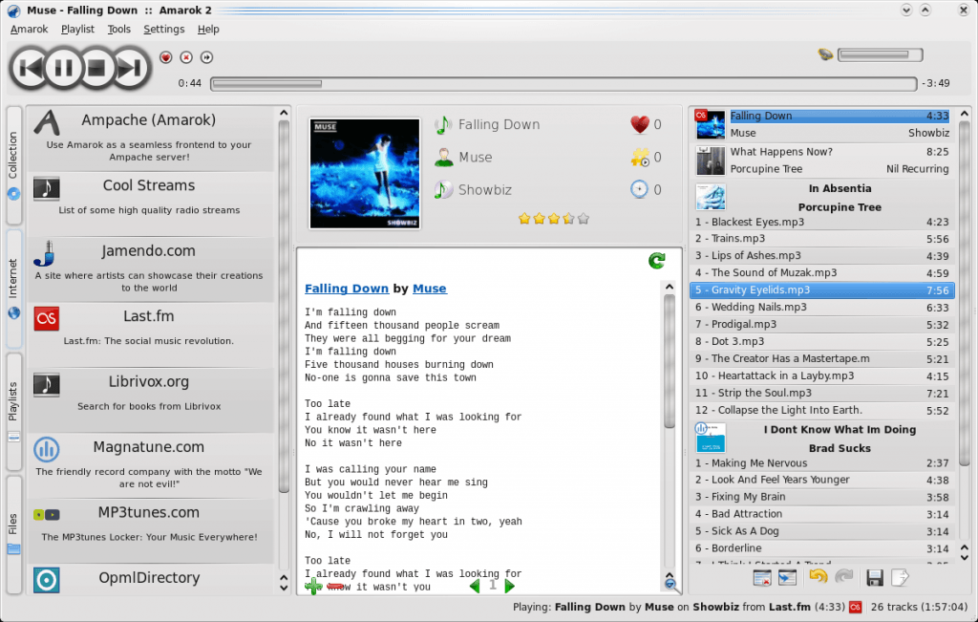
Task: Give the song a four-star rating
Action: point(567,219)
